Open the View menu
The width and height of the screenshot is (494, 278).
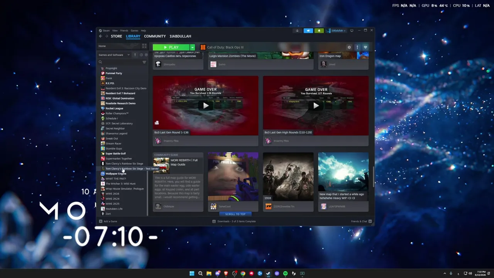tap(115, 31)
